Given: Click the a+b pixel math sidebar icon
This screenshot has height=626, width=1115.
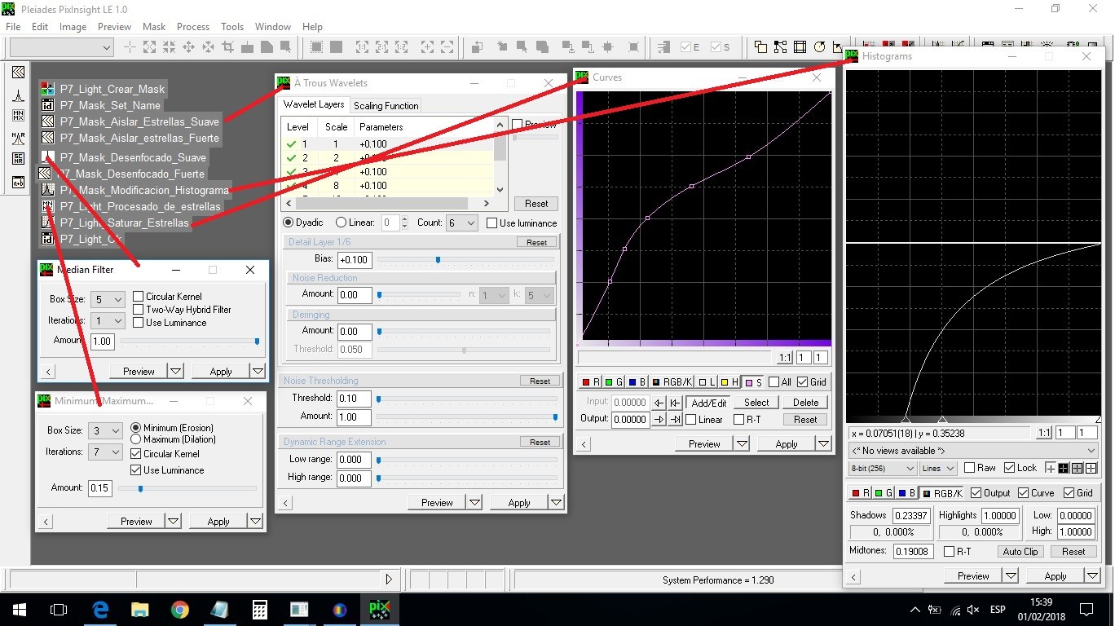Looking at the screenshot, I should point(18,182).
